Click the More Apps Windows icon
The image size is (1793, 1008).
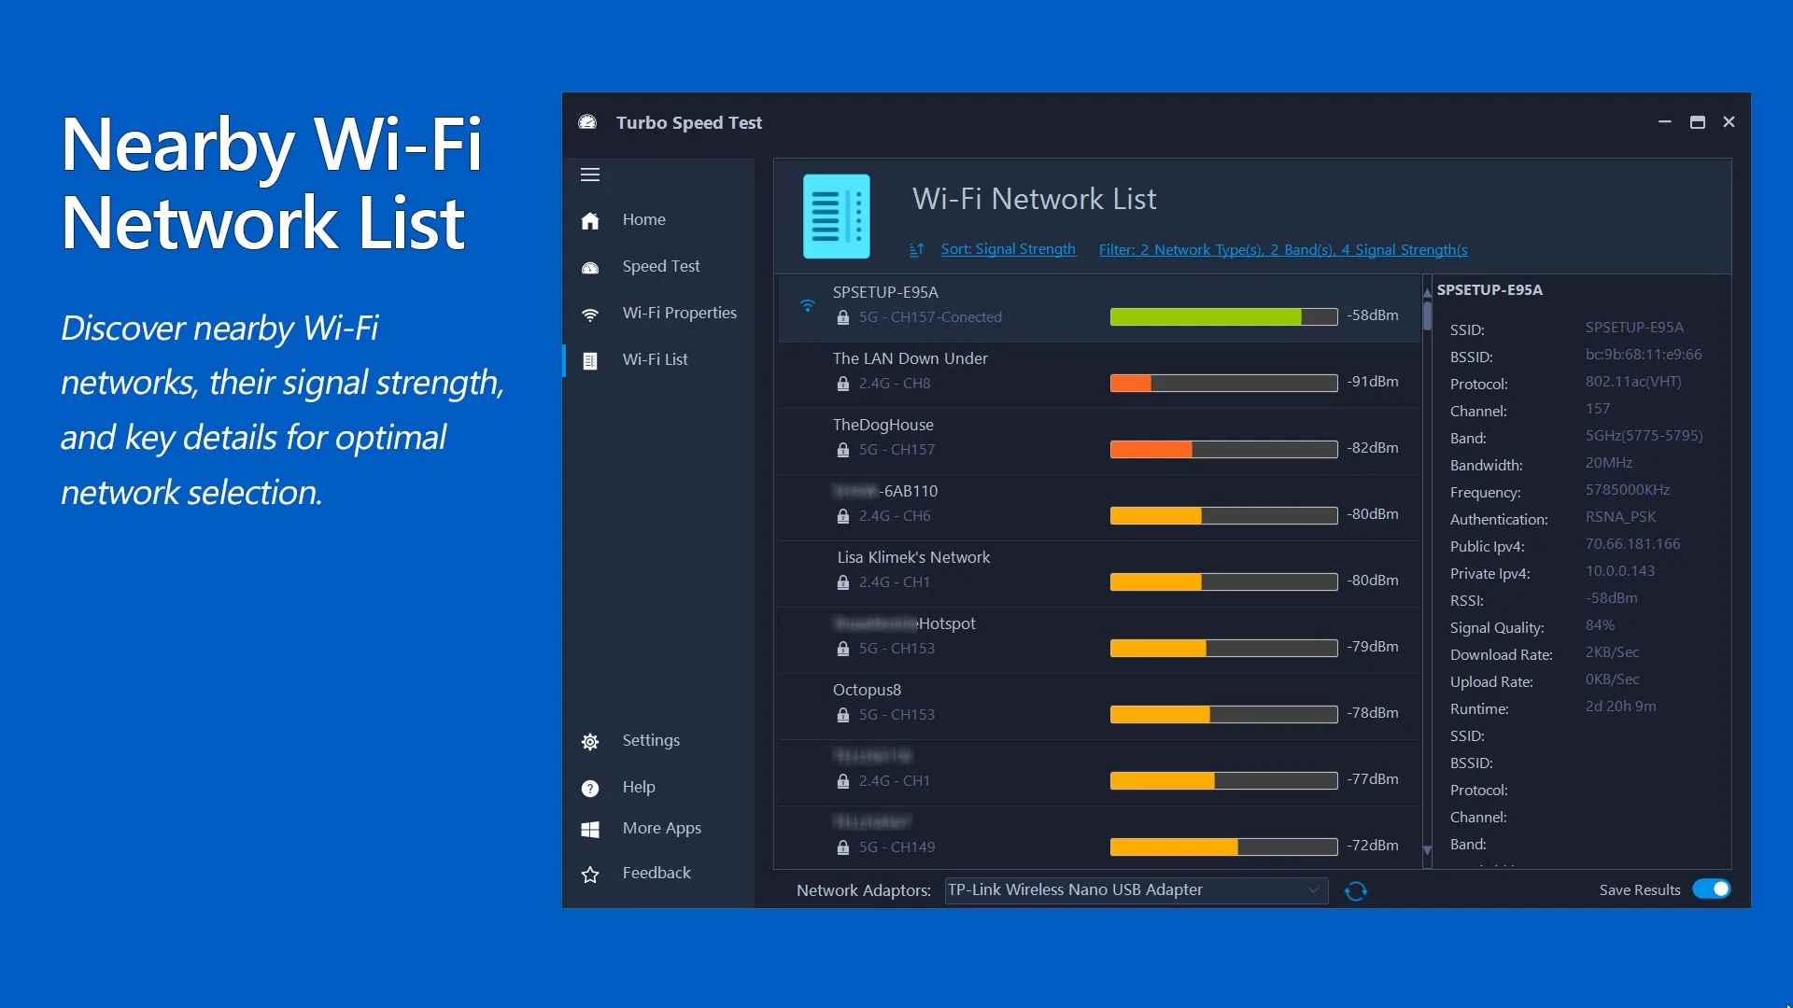(x=590, y=830)
